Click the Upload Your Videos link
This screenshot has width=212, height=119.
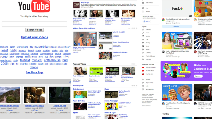(x=34, y=37)
